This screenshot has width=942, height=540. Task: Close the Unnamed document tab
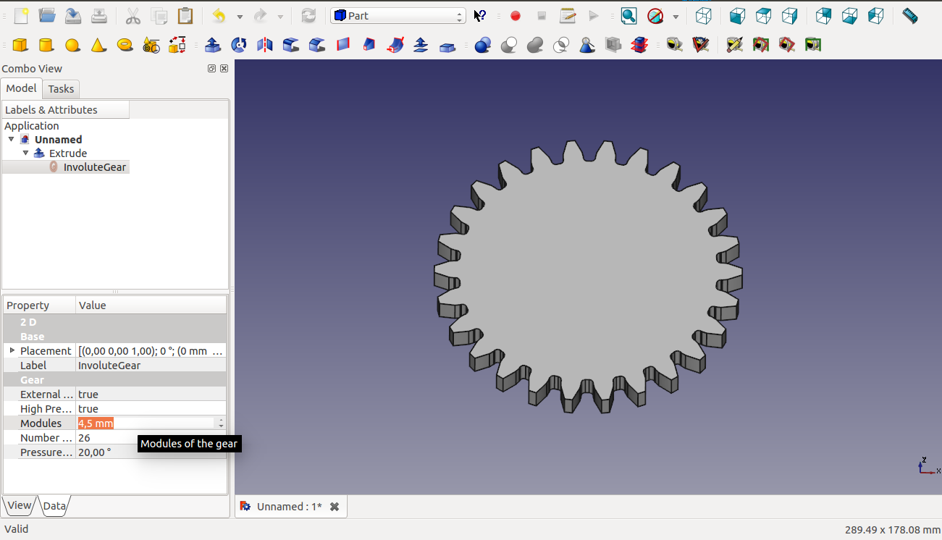click(x=335, y=507)
